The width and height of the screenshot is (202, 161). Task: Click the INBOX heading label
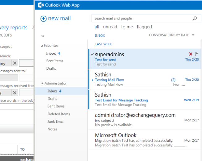point(100,35)
